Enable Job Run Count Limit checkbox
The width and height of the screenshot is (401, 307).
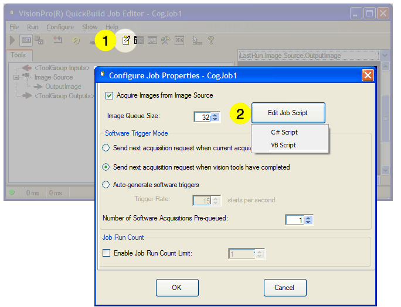click(x=106, y=253)
